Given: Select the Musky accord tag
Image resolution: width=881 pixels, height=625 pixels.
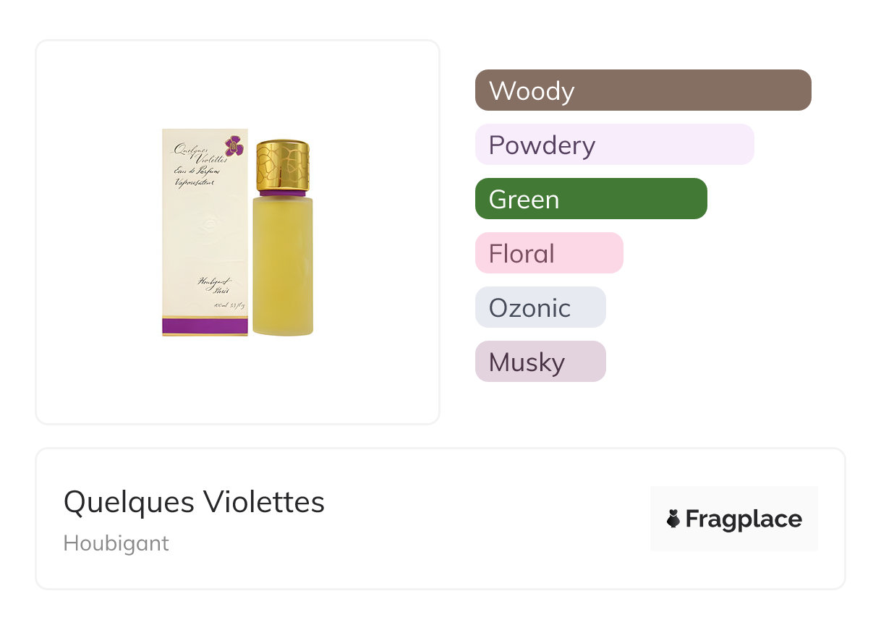Looking at the screenshot, I should pyautogui.click(x=540, y=362).
